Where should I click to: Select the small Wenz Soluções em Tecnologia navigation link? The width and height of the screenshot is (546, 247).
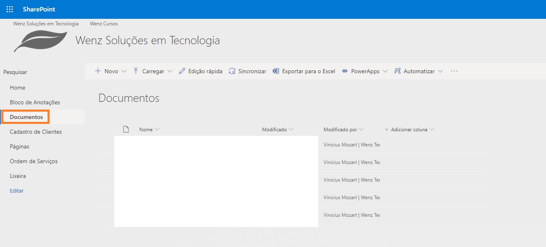click(46, 24)
